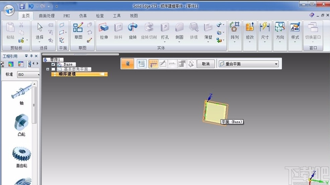Click the Copy icon below the scissors
Image resolution: width=330 pixels, height=185 pixels.
click(21, 32)
